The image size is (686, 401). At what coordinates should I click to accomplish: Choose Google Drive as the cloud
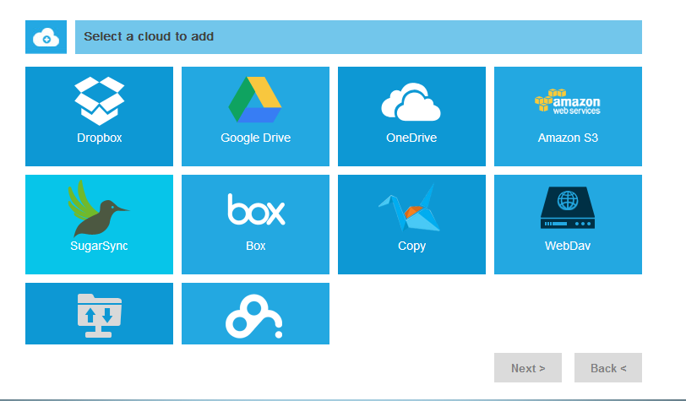coord(255,117)
